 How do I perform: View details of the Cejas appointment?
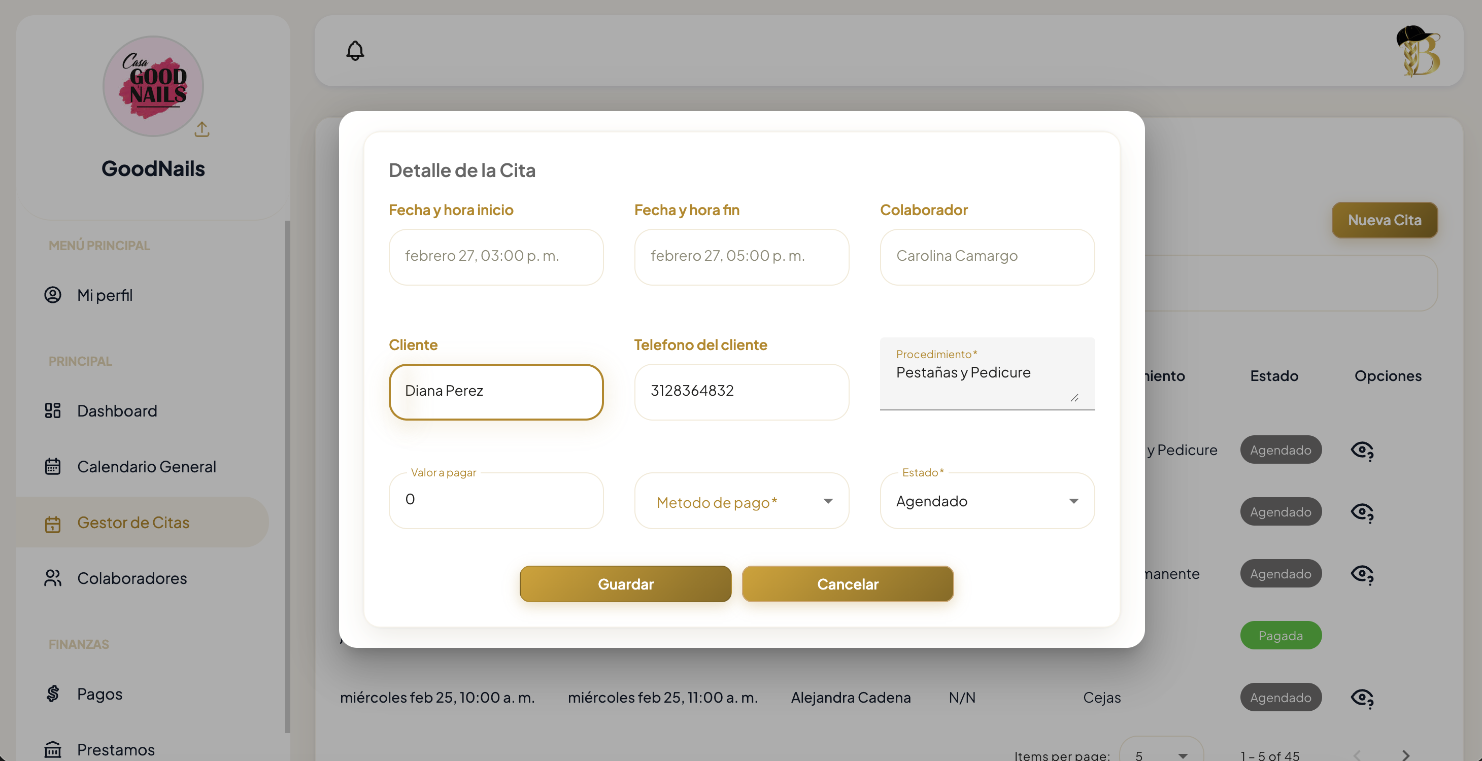pyautogui.click(x=1362, y=698)
